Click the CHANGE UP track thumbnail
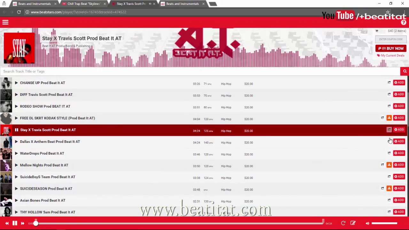Image resolution: width=409 pixels, height=230 pixels. pyautogui.click(x=6, y=83)
